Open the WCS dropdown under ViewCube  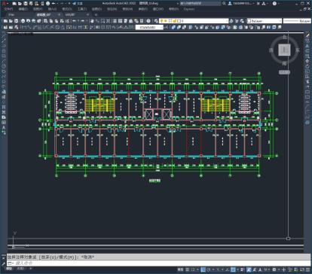[284, 72]
